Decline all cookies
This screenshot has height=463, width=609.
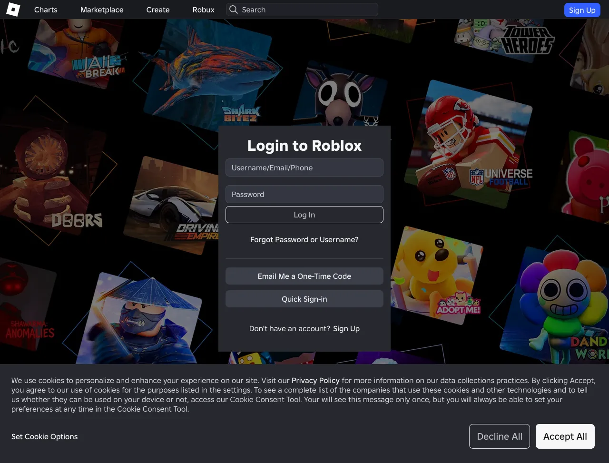tap(500, 436)
